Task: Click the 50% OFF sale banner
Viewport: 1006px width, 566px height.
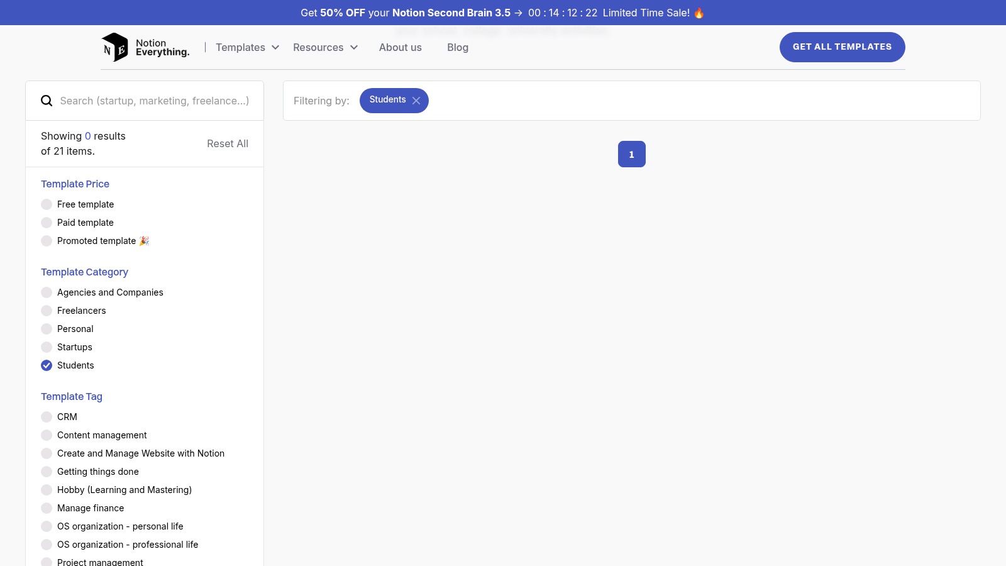Action: pyautogui.click(x=503, y=13)
